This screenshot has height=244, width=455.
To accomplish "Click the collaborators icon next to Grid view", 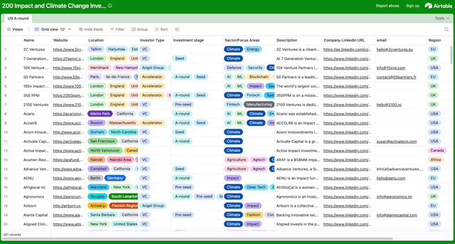I will 63,30.
